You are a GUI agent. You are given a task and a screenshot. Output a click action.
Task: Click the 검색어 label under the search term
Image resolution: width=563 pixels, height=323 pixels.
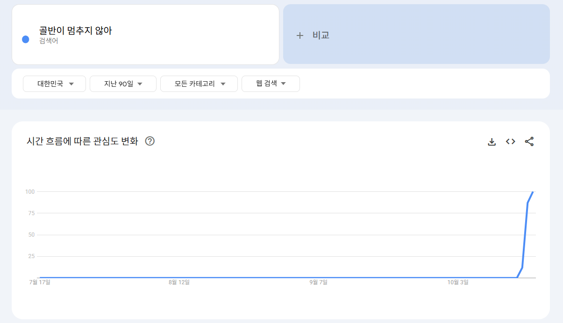click(49, 41)
